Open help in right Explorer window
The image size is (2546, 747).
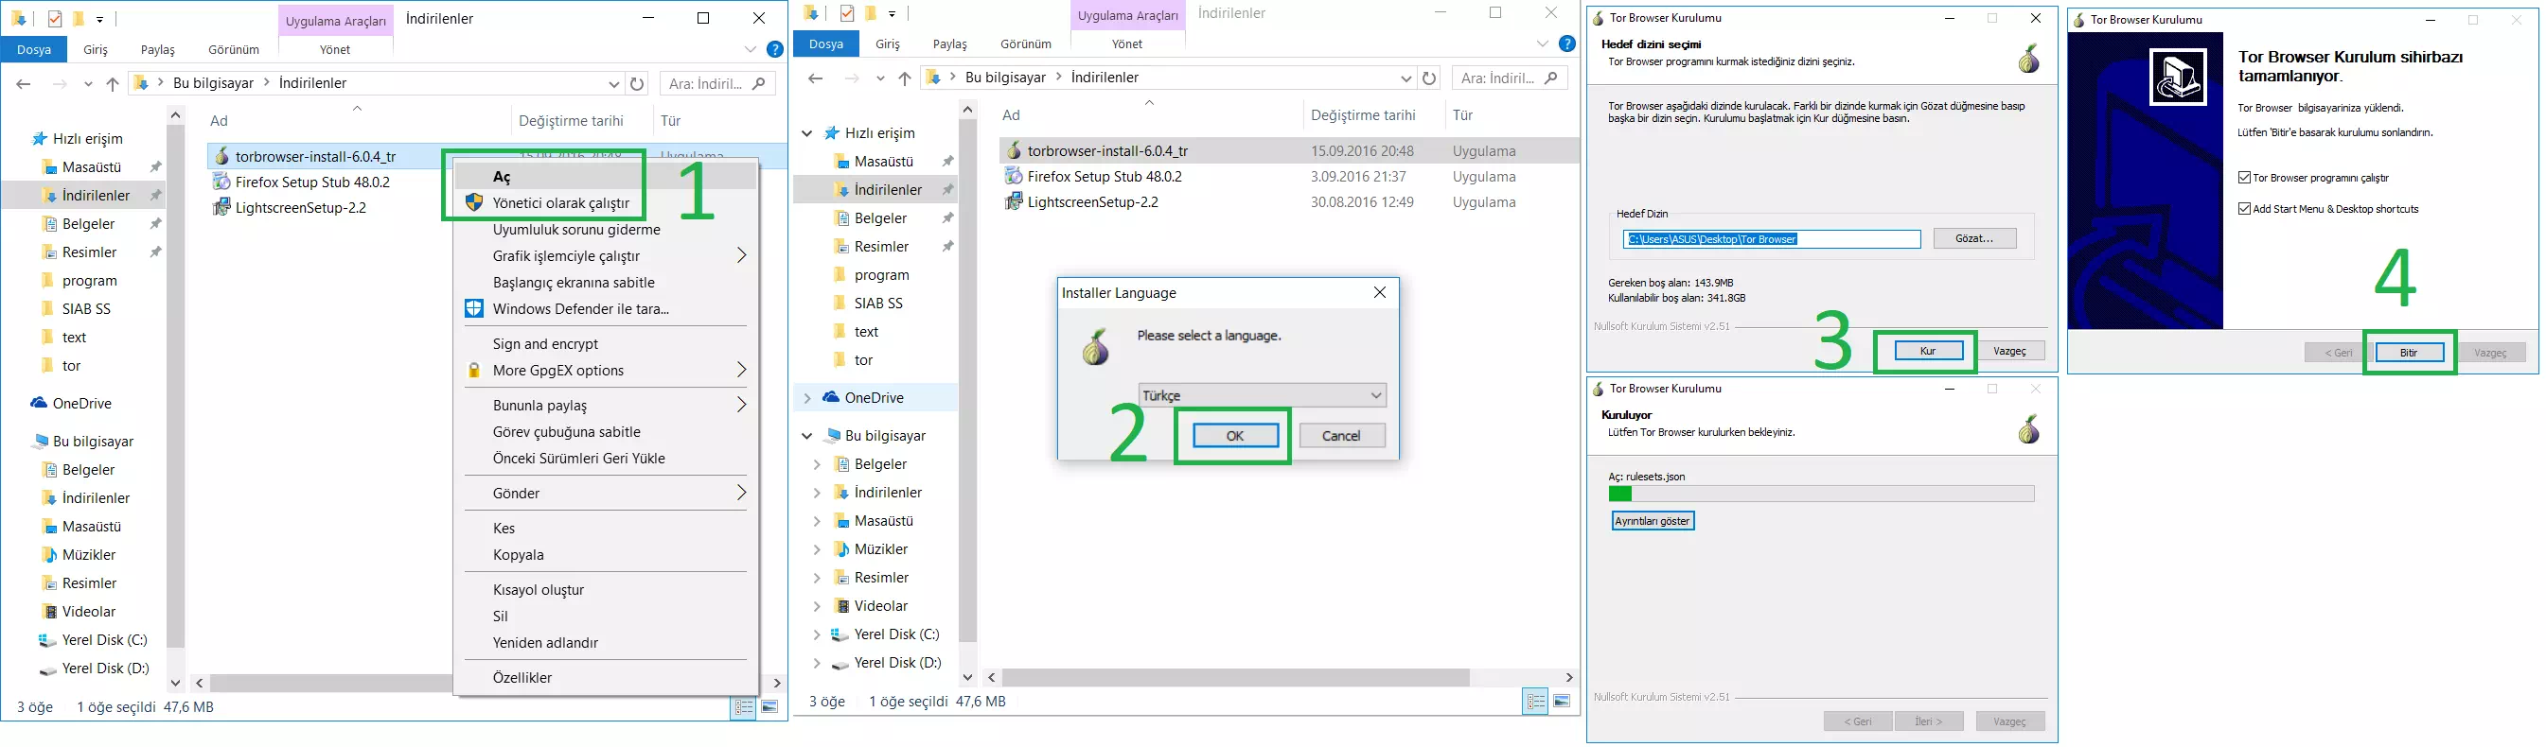pyautogui.click(x=1567, y=43)
